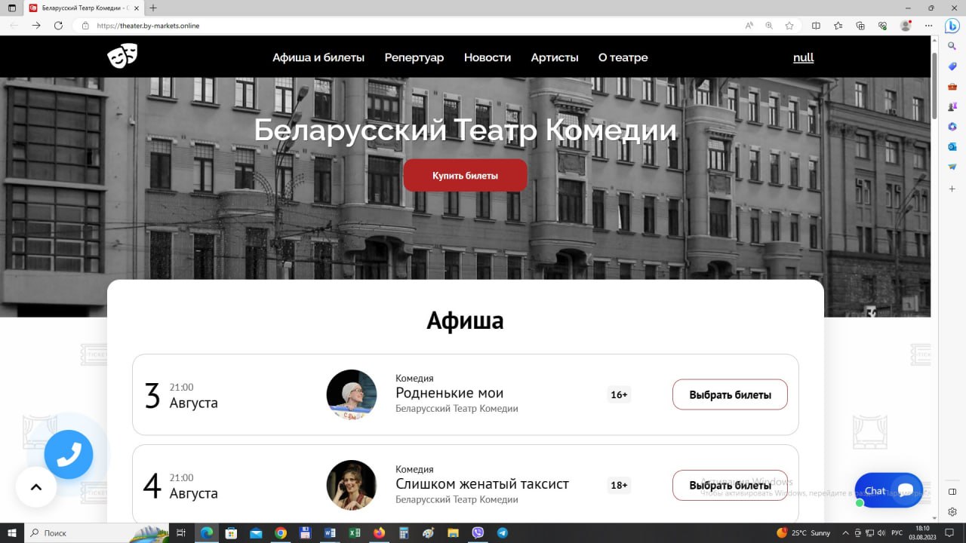The height and width of the screenshot is (543, 966).
Task: Go to the Новости section
Action: click(488, 57)
